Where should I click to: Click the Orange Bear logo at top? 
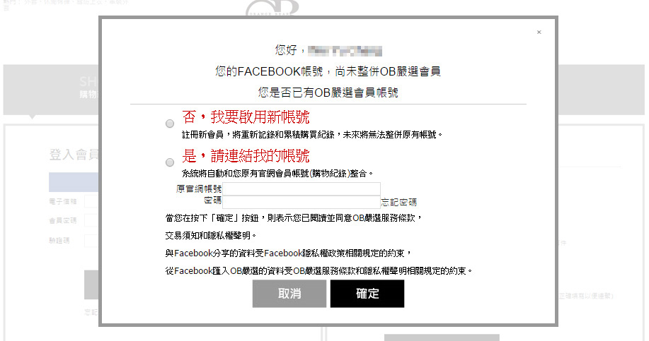pos(272,8)
